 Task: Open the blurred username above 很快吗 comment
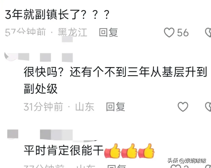[45, 57]
